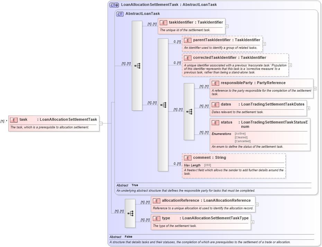Viewport: 322px width, 247px height.
Task: Expand taskIdentifier using its plus button
Action: [x=227, y=26]
